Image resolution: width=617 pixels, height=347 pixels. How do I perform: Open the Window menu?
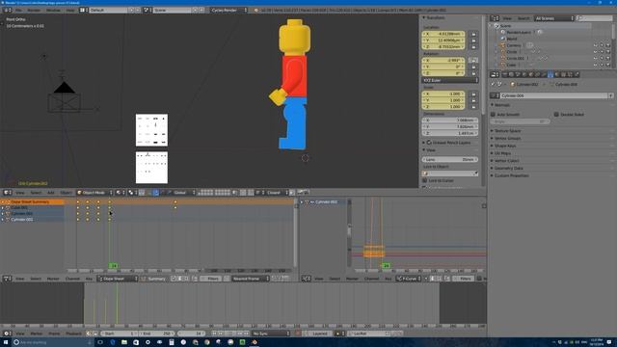[54, 10]
